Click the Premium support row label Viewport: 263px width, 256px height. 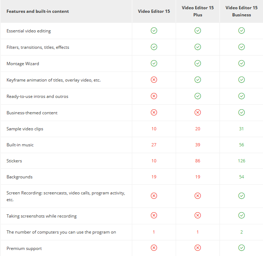24,249
